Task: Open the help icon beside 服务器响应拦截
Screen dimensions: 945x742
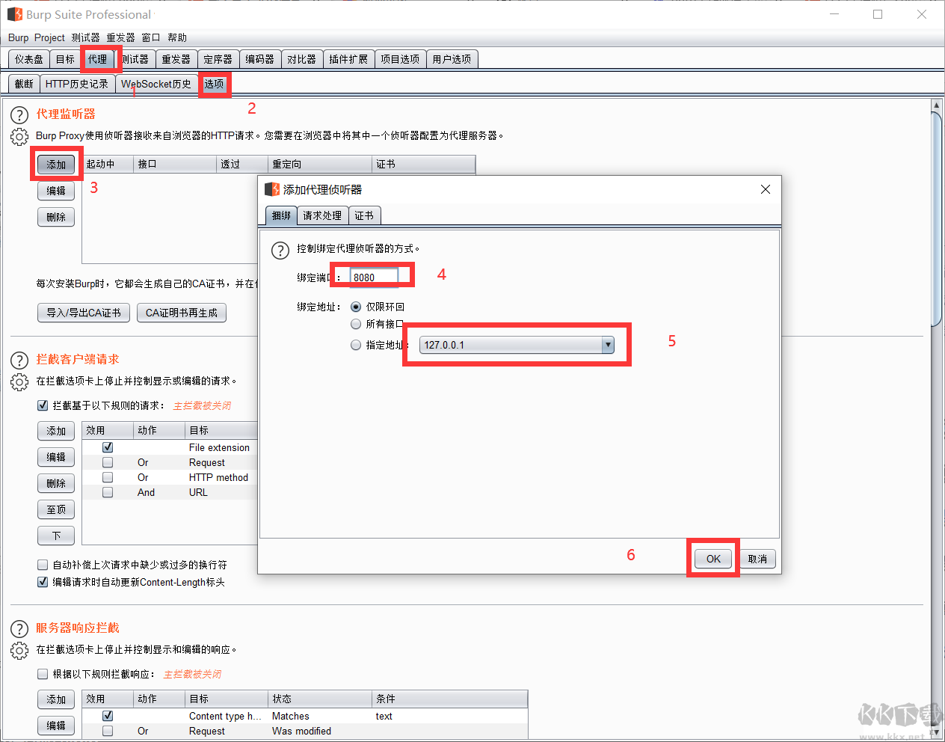Action: point(19,629)
